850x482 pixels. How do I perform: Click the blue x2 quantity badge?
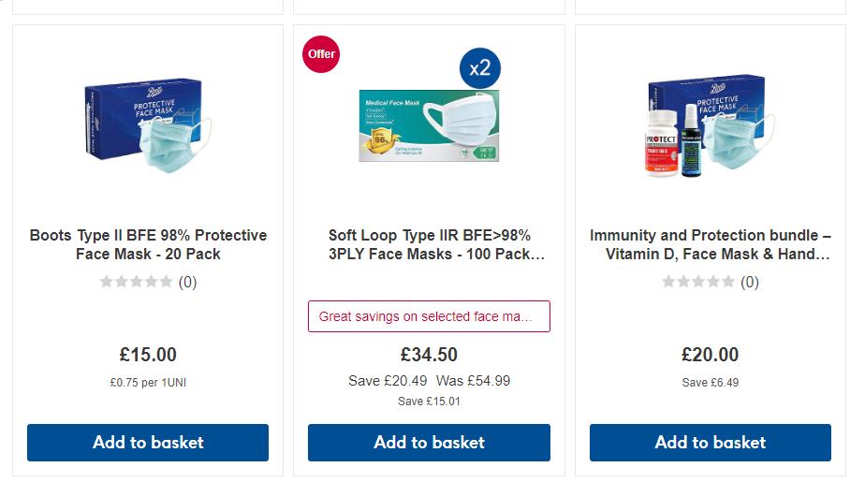click(479, 68)
